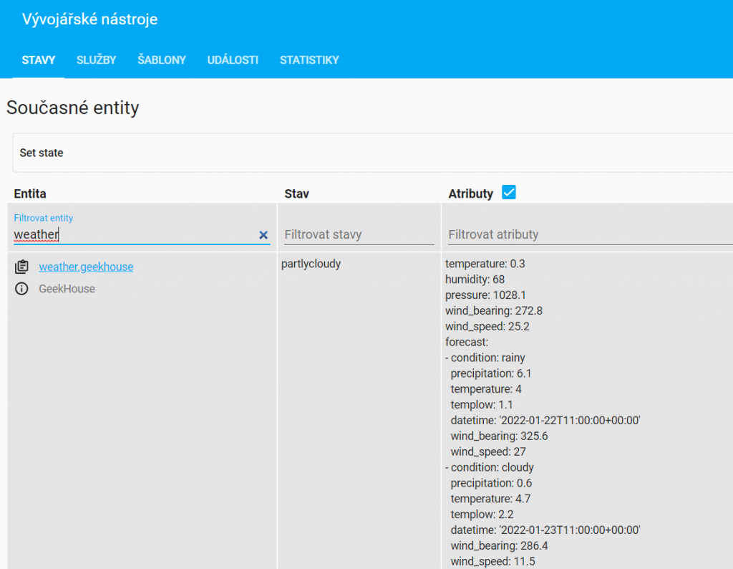Select precipitation: 0.6 forecast value
Viewport: 733px width, 569px height.
(x=491, y=483)
